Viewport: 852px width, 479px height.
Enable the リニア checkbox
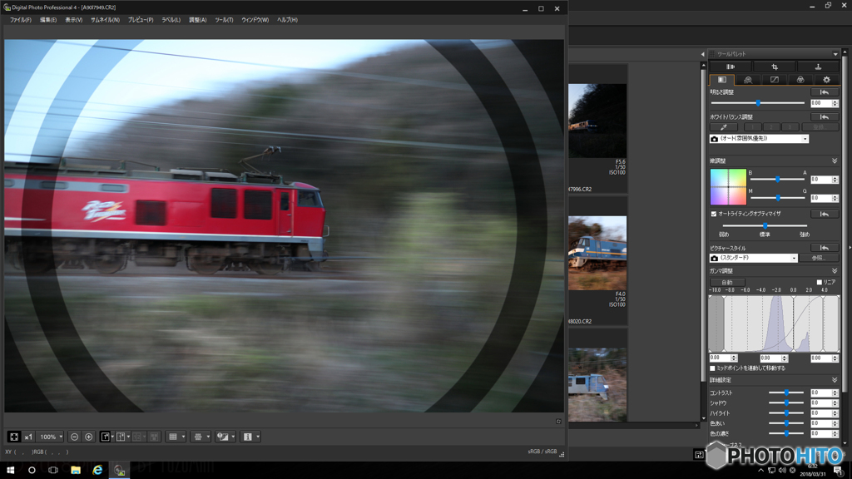(820, 282)
